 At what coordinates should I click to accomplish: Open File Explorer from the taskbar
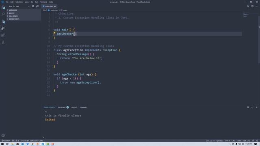click(x=13, y=144)
